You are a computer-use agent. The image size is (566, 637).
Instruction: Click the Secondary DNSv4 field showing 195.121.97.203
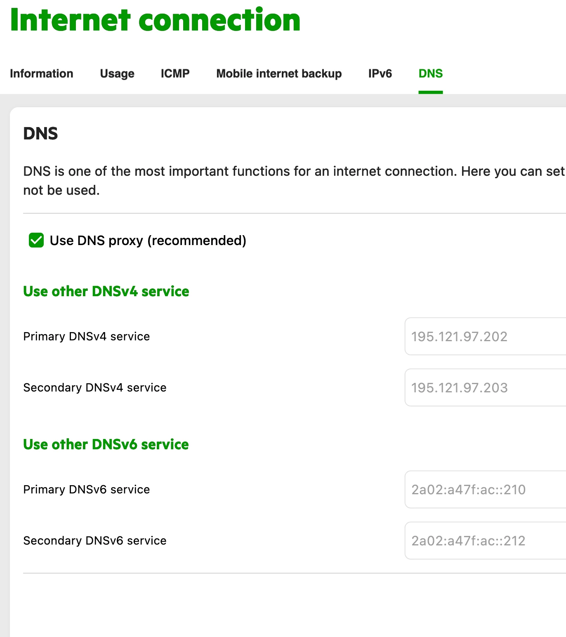485,387
